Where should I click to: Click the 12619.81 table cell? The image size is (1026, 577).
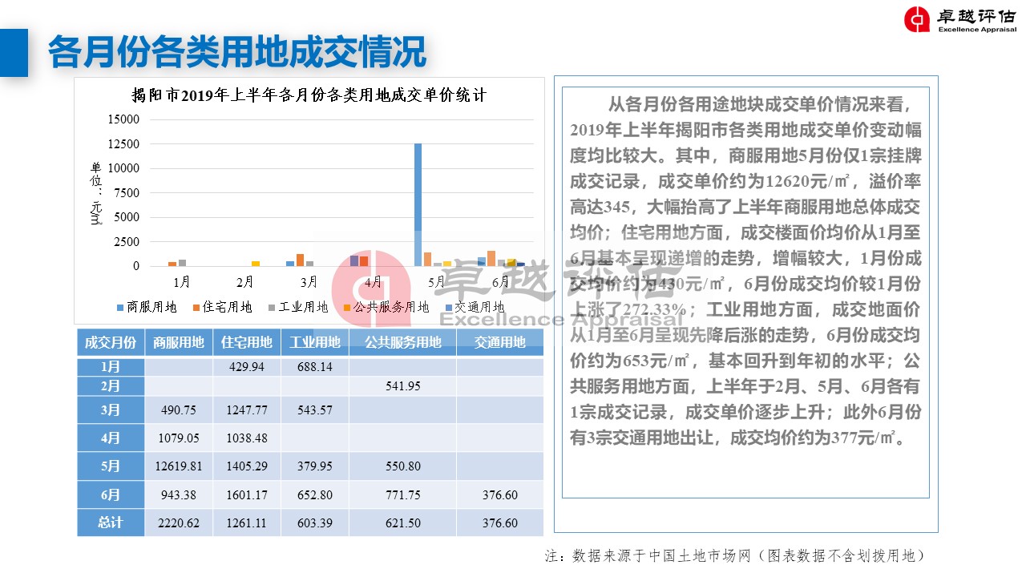(179, 466)
